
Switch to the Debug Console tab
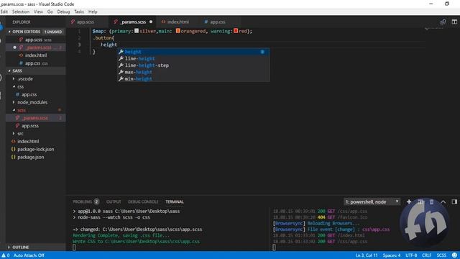pyautogui.click(x=143, y=201)
